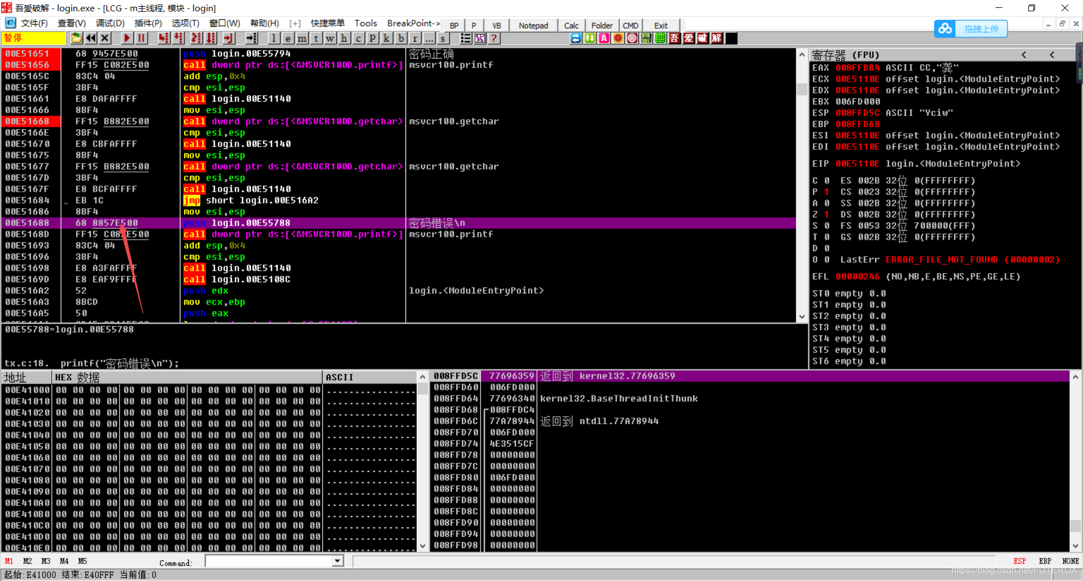Click the red record circle plugin icon
The image size is (1083, 581).
pos(618,38)
